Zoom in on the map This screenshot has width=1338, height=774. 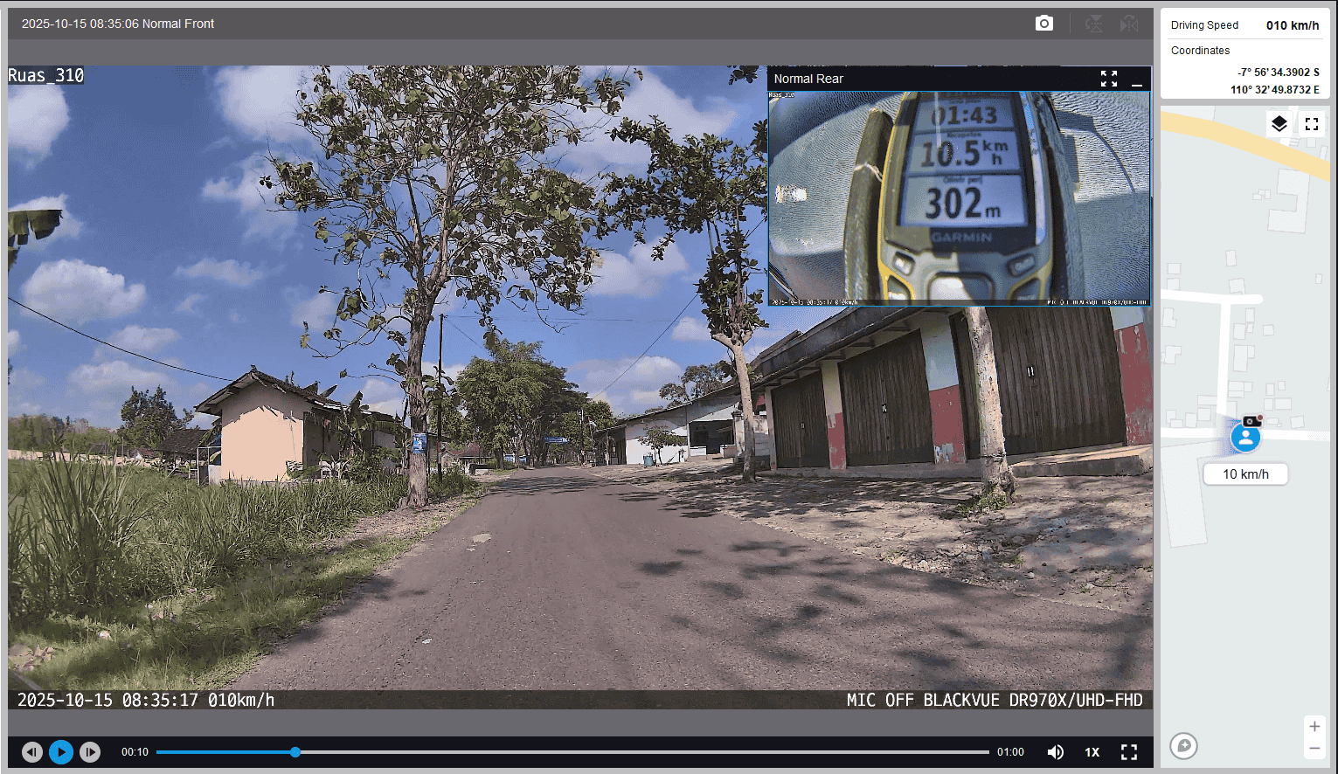[1314, 727]
